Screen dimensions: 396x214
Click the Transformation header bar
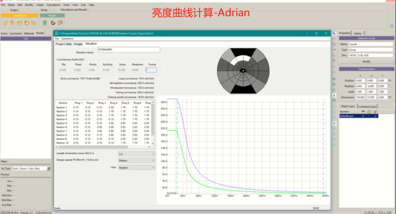point(366,69)
